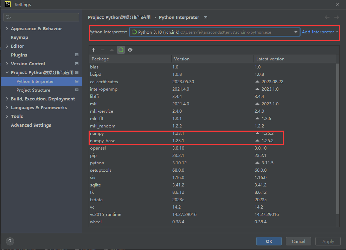Select the numpy package row

212,133
